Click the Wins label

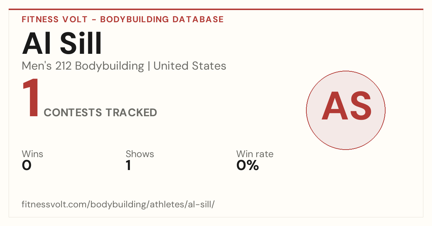click(32, 154)
